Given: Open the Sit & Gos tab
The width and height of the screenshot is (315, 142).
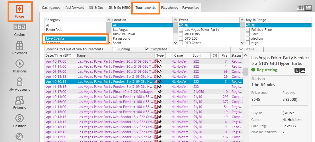Looking at the screenshot, I should coord(96,8).
